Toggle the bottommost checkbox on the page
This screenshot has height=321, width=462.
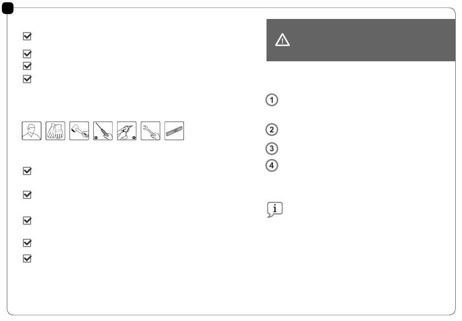(27, 259)
